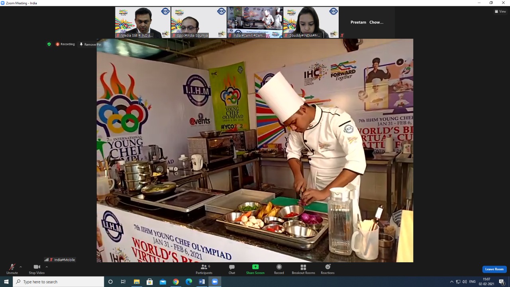Screen dimensions: 510x287
Task: Open File Explorer from the taskbar
Action: click(137, 282)
